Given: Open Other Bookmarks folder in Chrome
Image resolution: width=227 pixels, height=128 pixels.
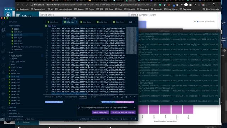Looking at the screenshot, I should coord(211,9).
